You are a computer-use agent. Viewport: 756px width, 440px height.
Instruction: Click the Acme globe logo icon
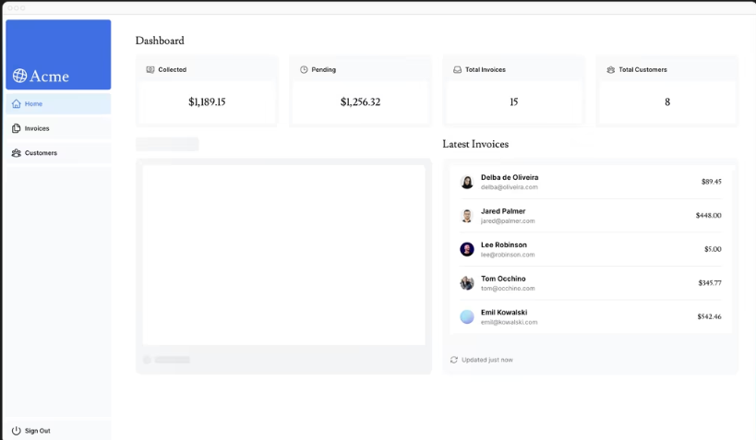coord(19,77)
